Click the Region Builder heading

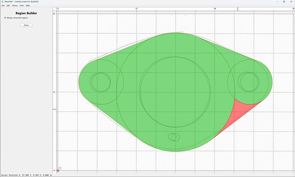pyautogui.click(x=27, y=13)
